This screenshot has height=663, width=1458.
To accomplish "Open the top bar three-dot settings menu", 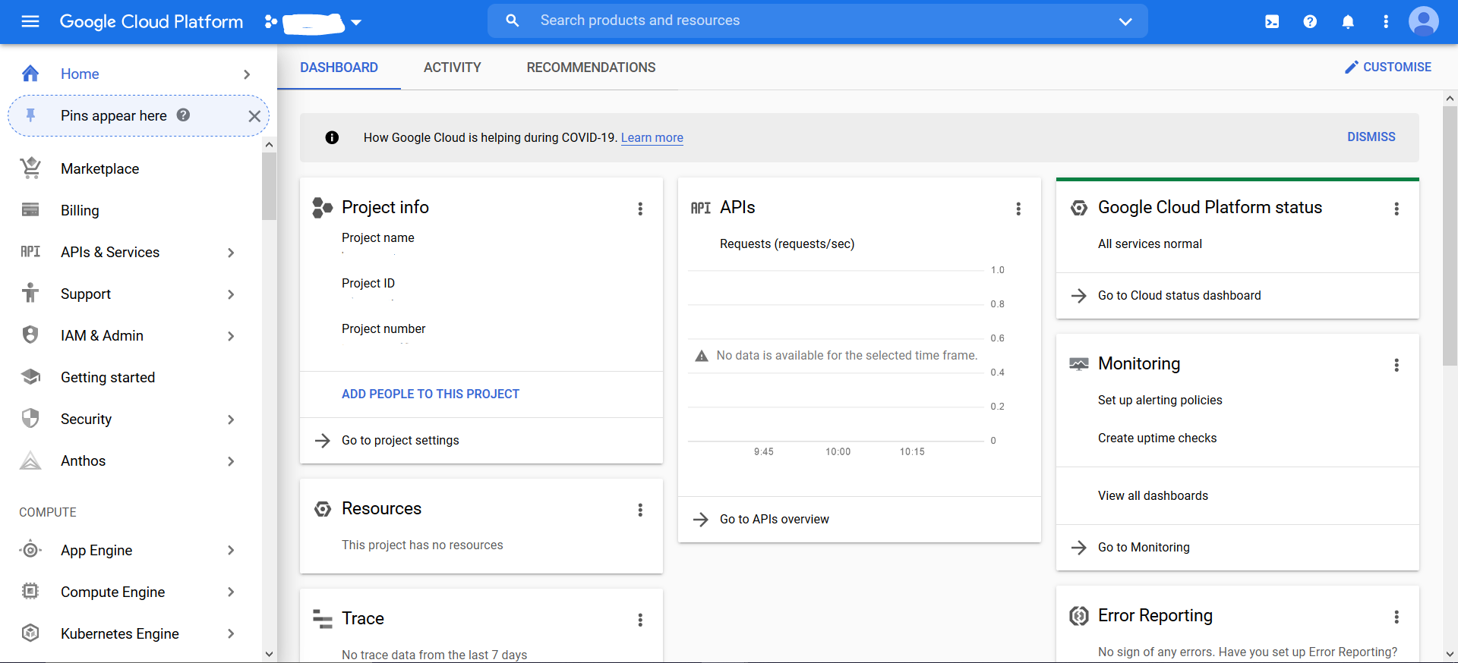I will pyautogui.click(x=1386, y=22).
